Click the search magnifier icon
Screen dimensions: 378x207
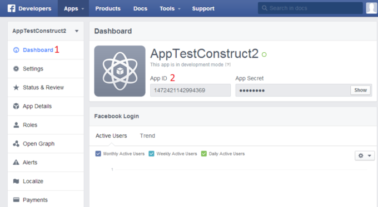coord(265,8)
